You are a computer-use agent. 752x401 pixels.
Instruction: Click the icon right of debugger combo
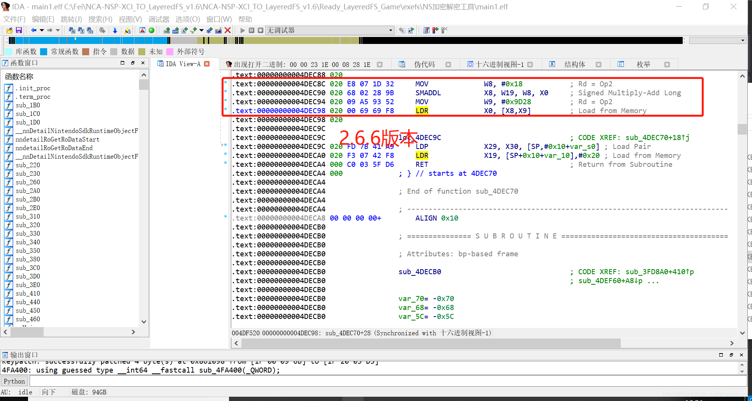pyautogui.click(x=402, y=30)
